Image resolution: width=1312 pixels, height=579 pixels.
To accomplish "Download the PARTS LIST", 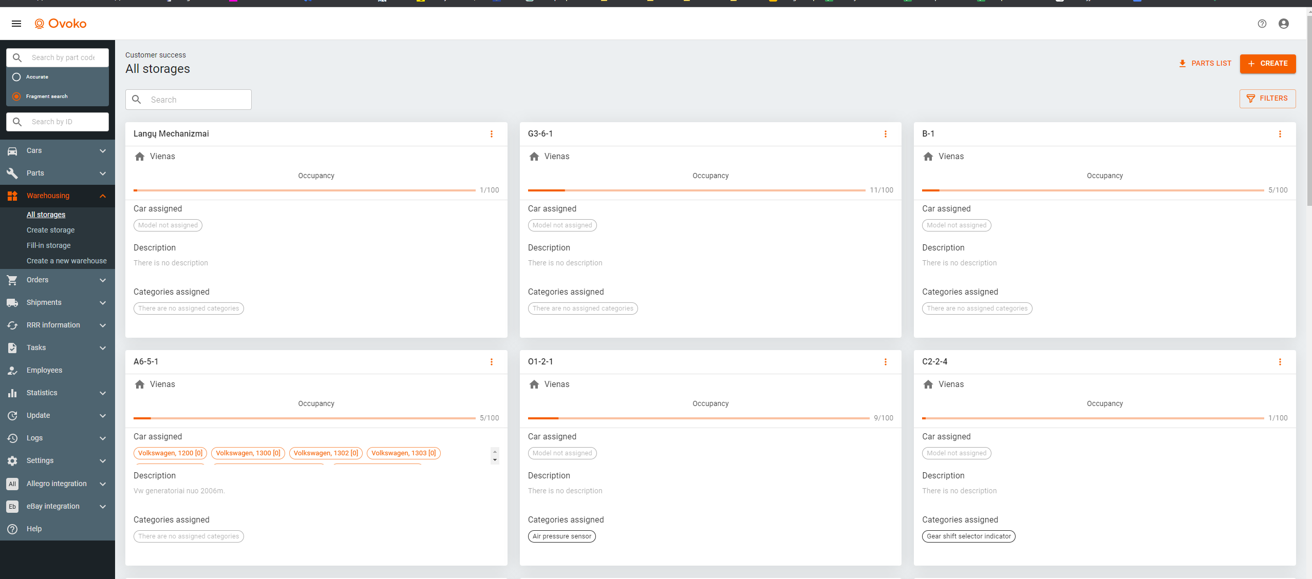I will pyautogui.click(x=1205, y=64).
